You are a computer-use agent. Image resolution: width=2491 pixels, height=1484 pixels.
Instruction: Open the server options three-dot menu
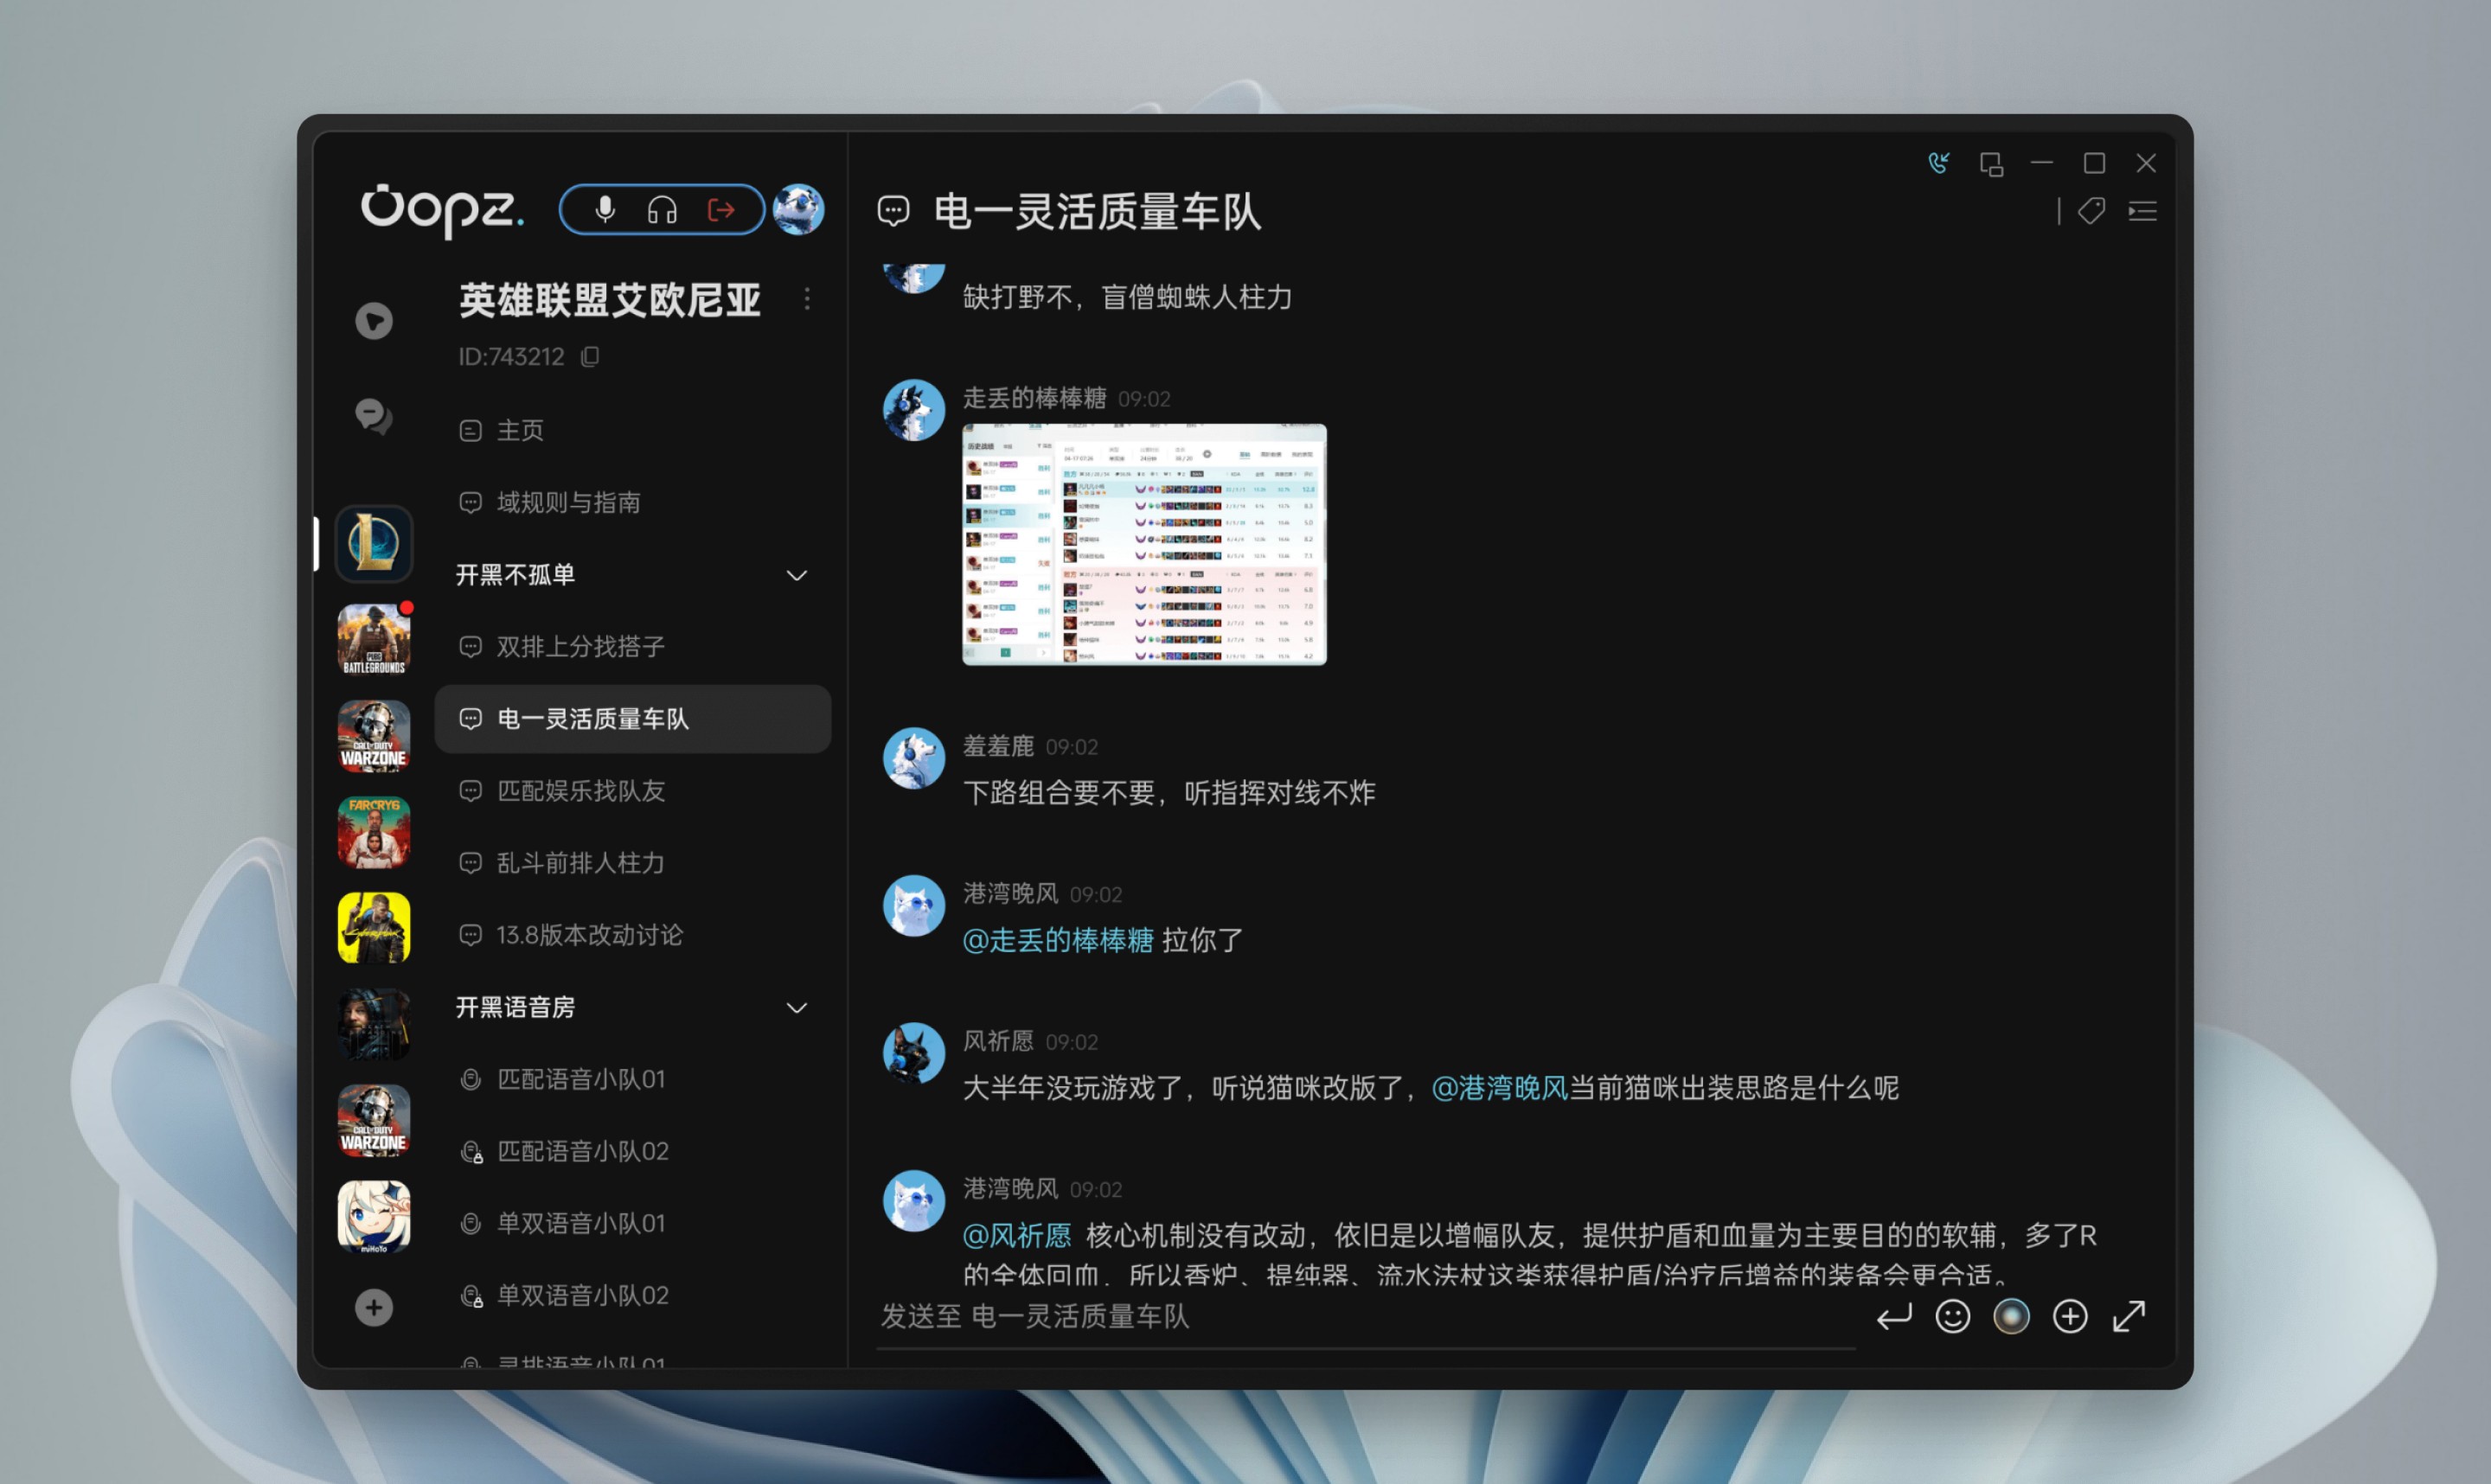coord(807,299)
